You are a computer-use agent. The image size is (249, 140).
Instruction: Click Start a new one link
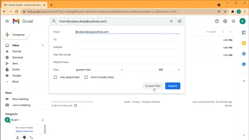24,131
